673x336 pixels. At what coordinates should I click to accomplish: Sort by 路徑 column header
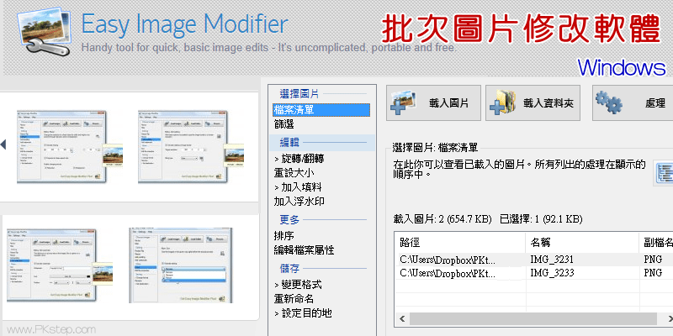pyautogui.click(x=459, y=242)
